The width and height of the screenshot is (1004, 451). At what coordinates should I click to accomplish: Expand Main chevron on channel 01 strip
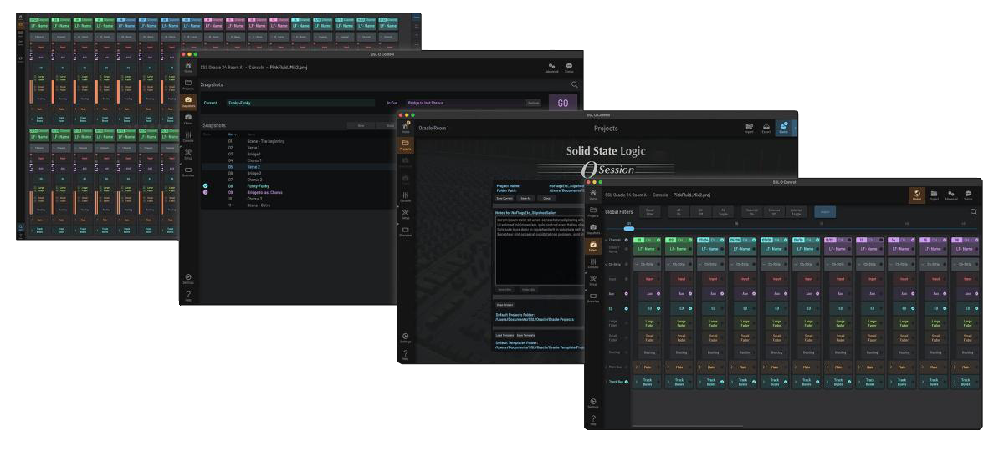[x=637, y=367]
